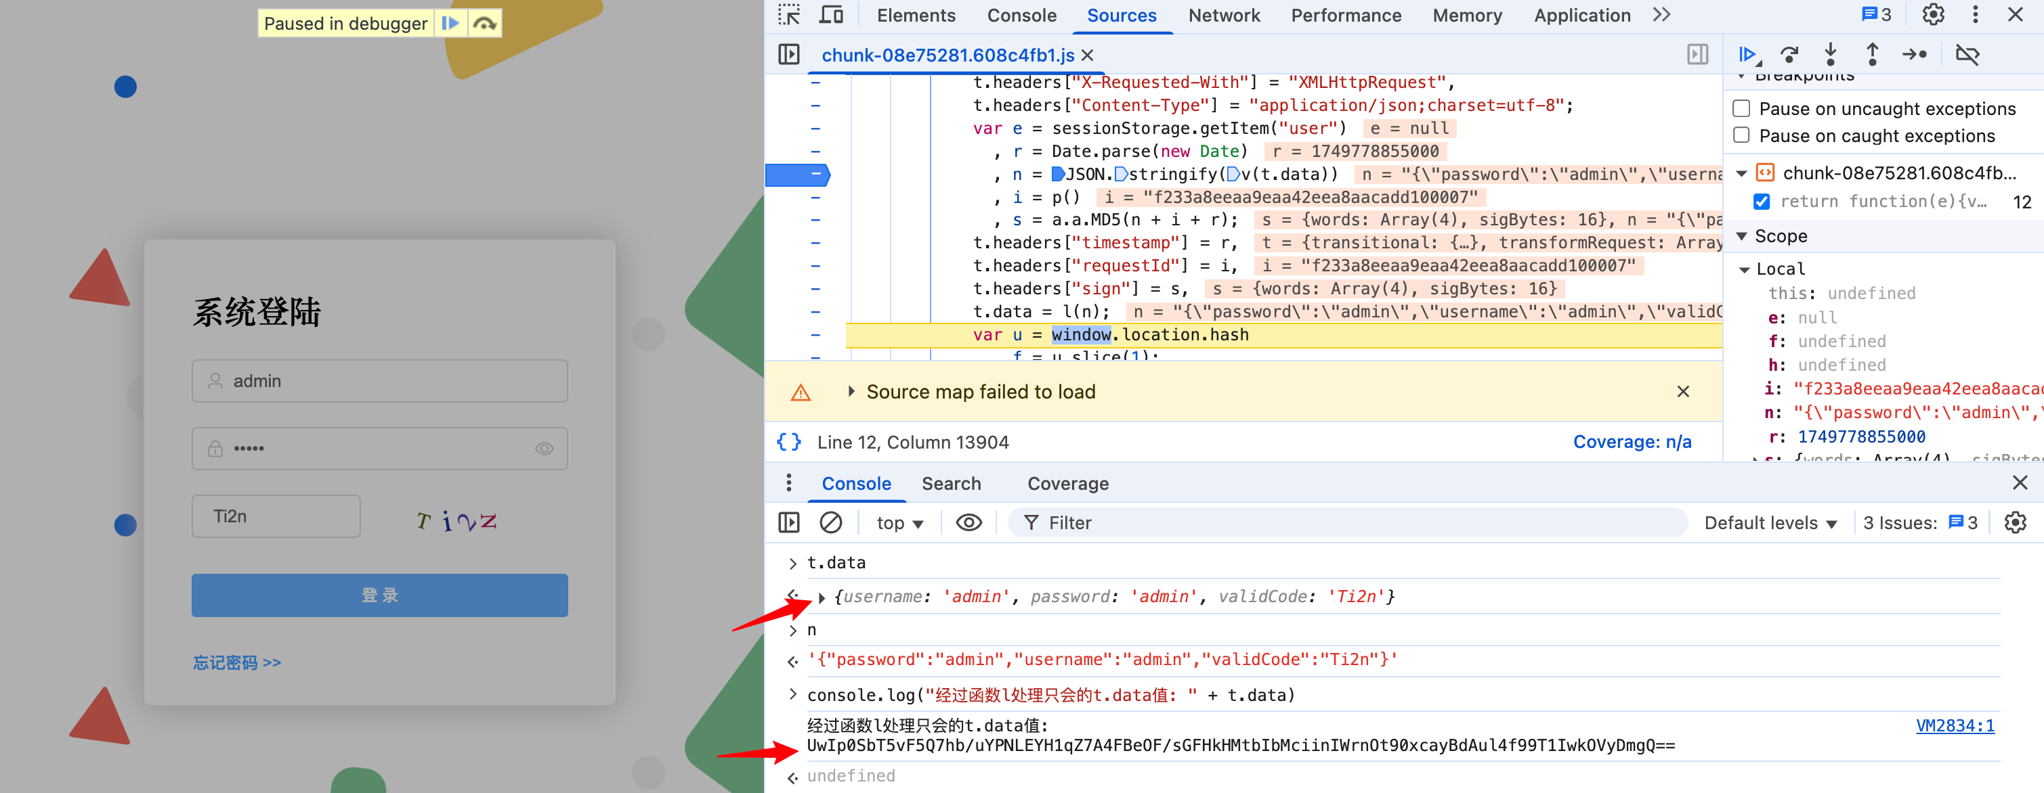The width and height of the screenshot is (2044, 793).
Task: Toggle the device toolbar icon
Action: click(x=831, y=15)
